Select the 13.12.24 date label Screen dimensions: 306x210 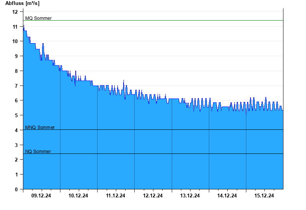pos(190,195)
